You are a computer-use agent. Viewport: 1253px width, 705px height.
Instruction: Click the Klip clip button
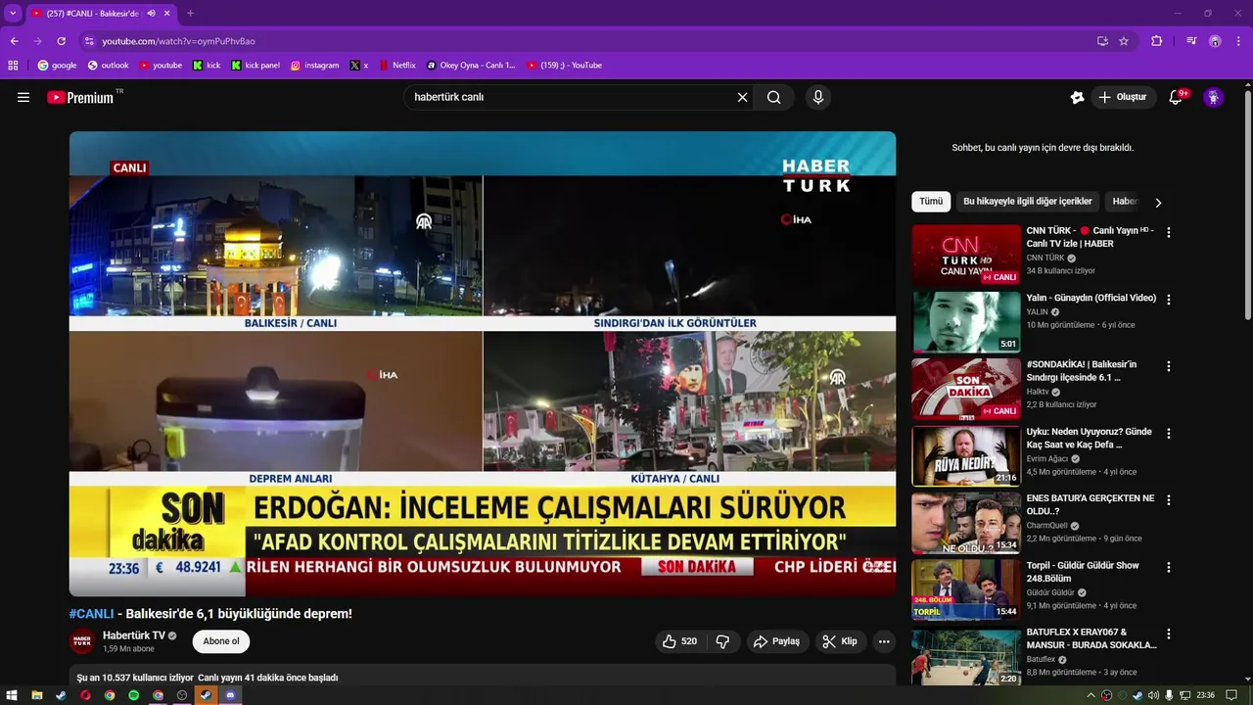(x=841, y=641)
